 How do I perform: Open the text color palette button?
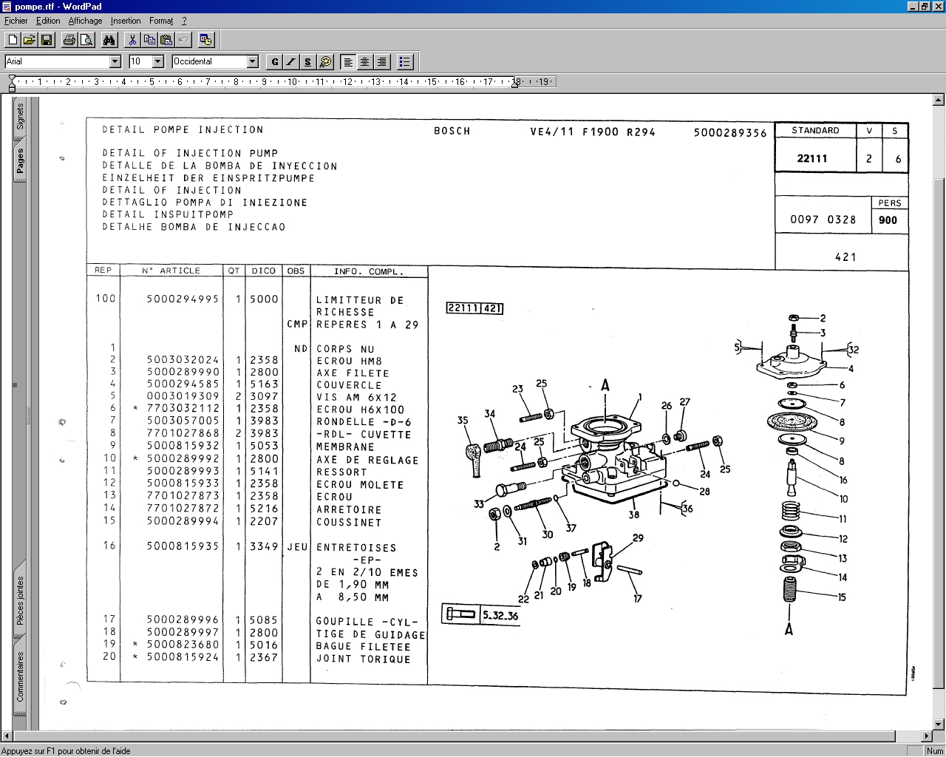coord(325,62)
